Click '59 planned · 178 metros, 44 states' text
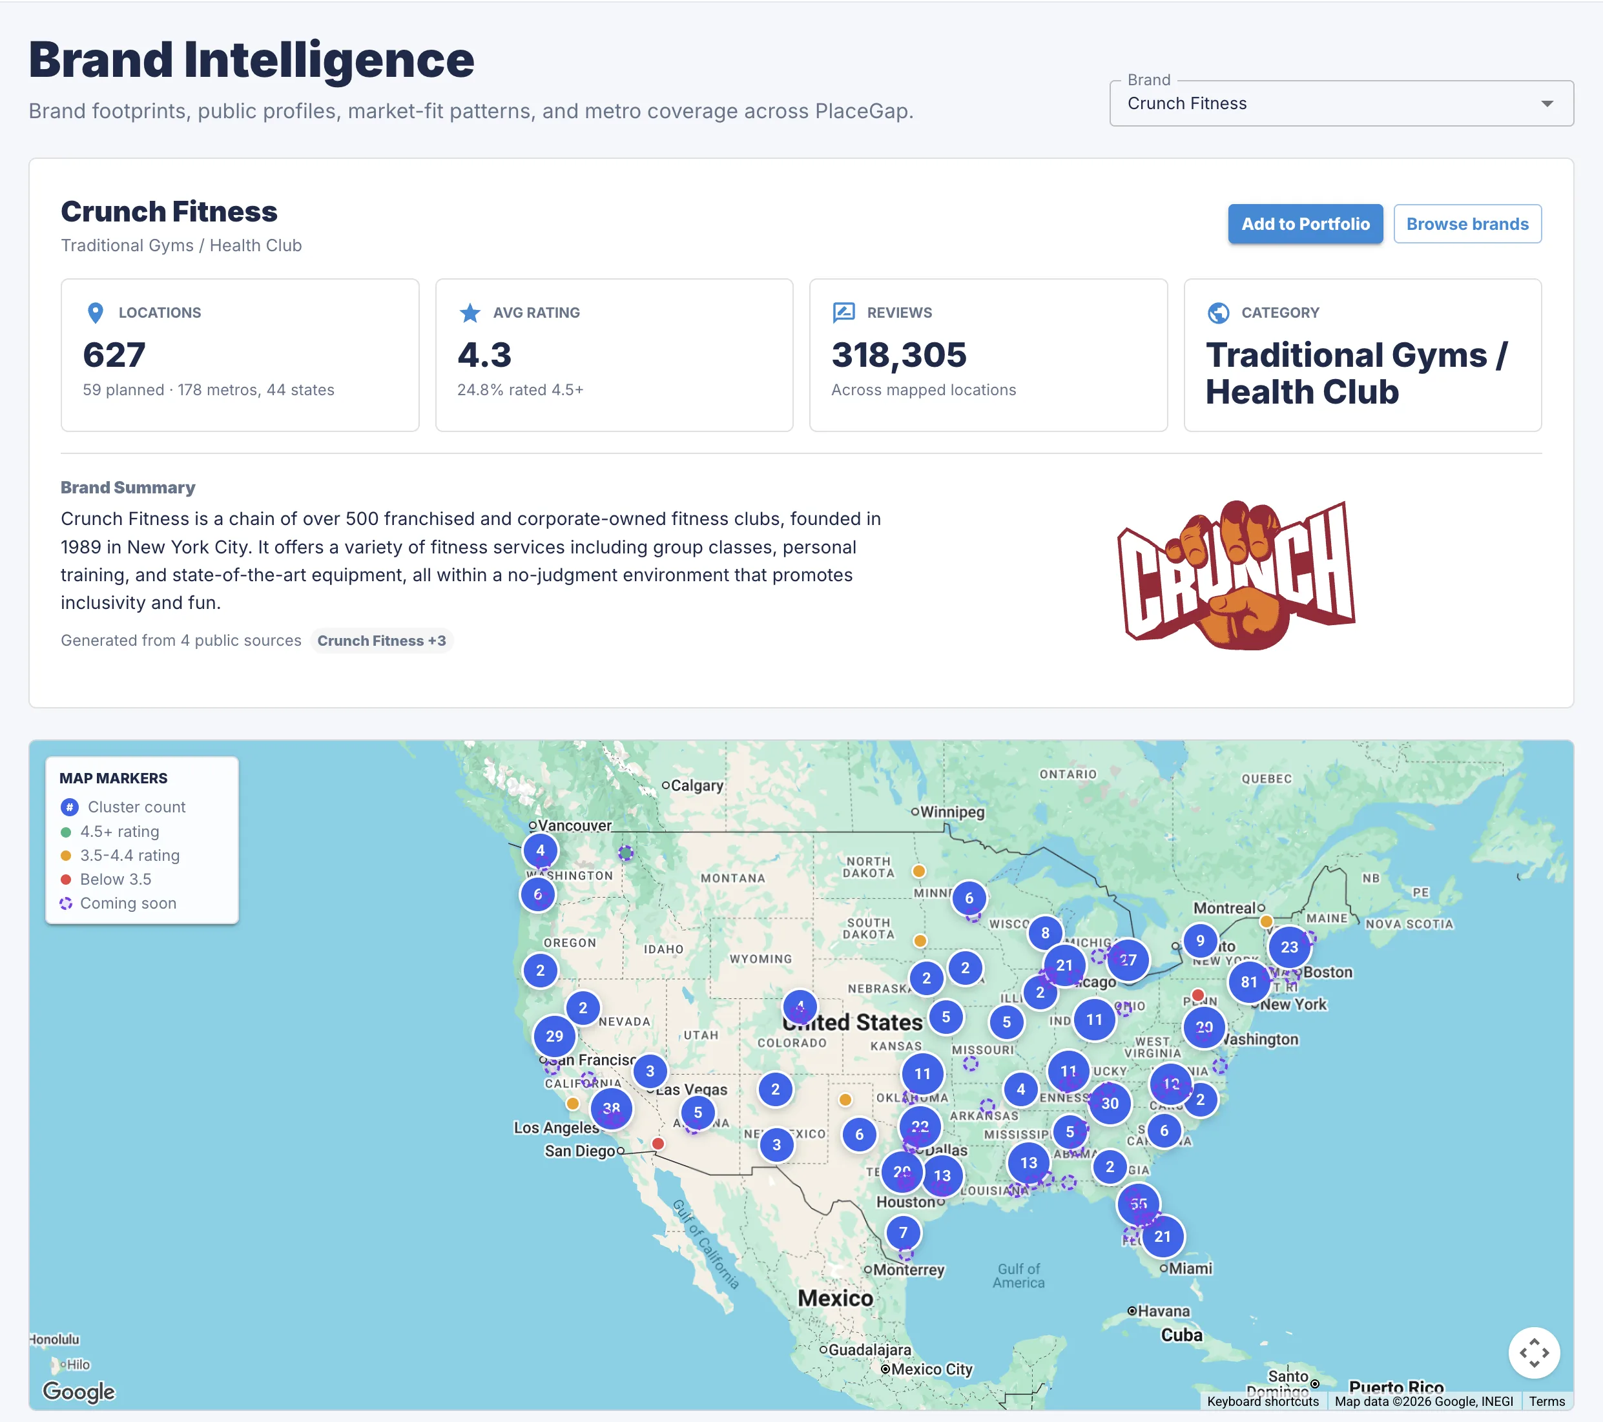The image size is (1603, 1422). (209, 390)
